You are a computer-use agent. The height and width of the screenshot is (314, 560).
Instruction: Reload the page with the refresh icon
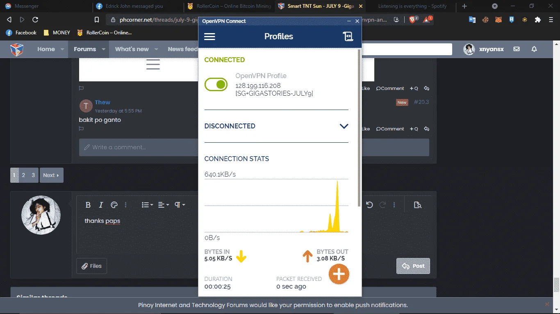point(35,20)
